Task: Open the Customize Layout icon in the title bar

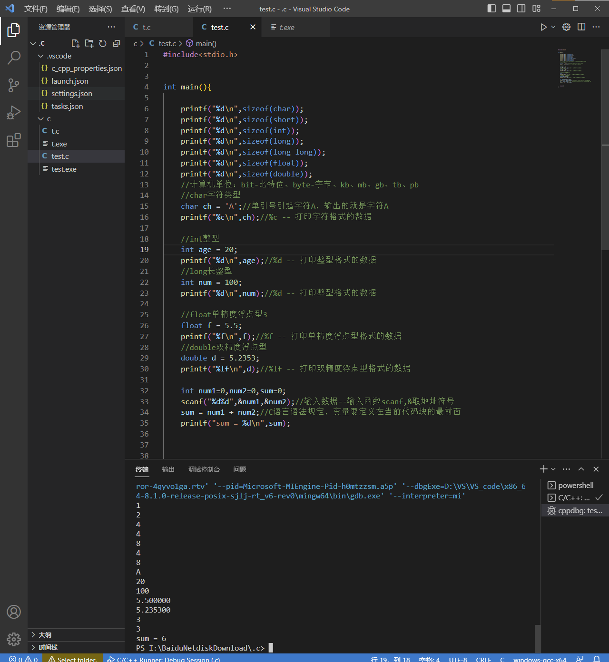Action: coord(536,9)
